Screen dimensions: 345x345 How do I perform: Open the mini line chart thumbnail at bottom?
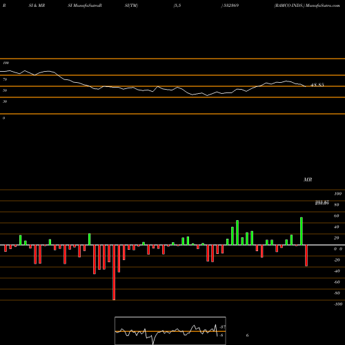pos(170,331)
